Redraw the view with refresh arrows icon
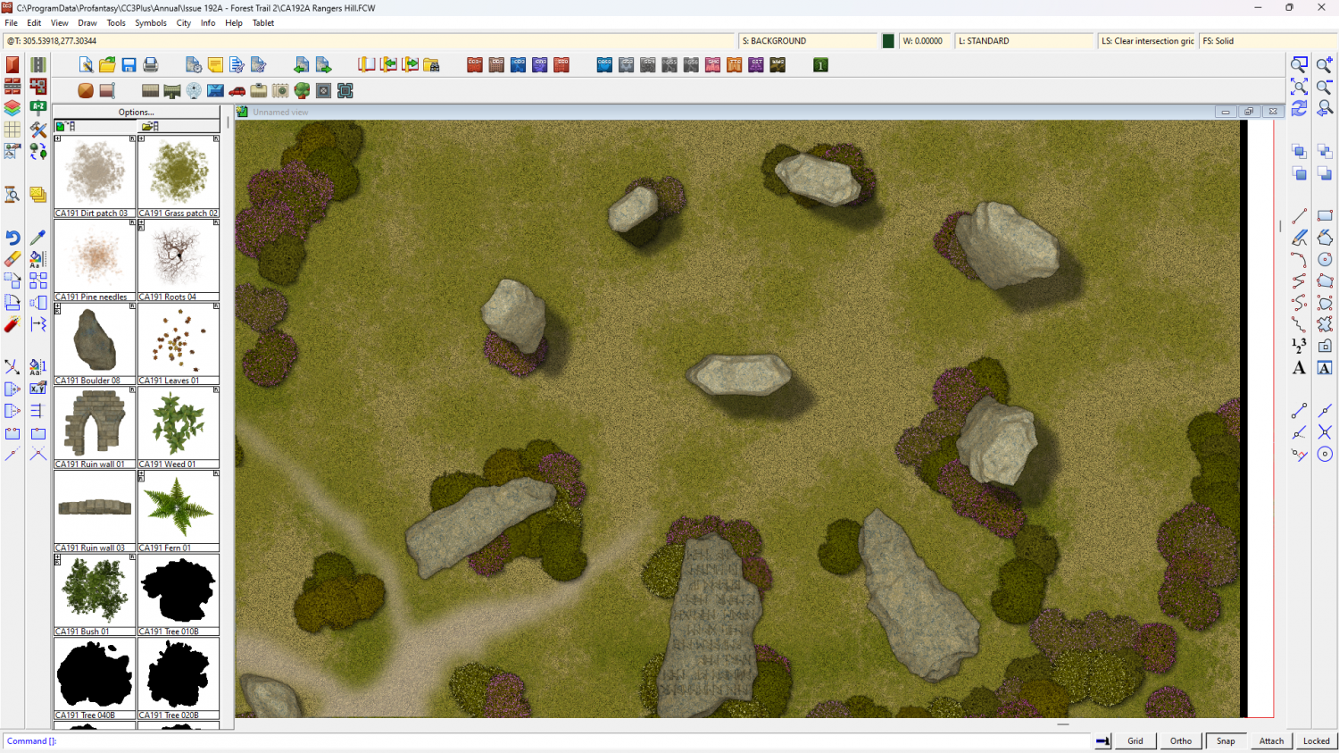The height and width of the screenshot is (753, 1339). 1300,108
